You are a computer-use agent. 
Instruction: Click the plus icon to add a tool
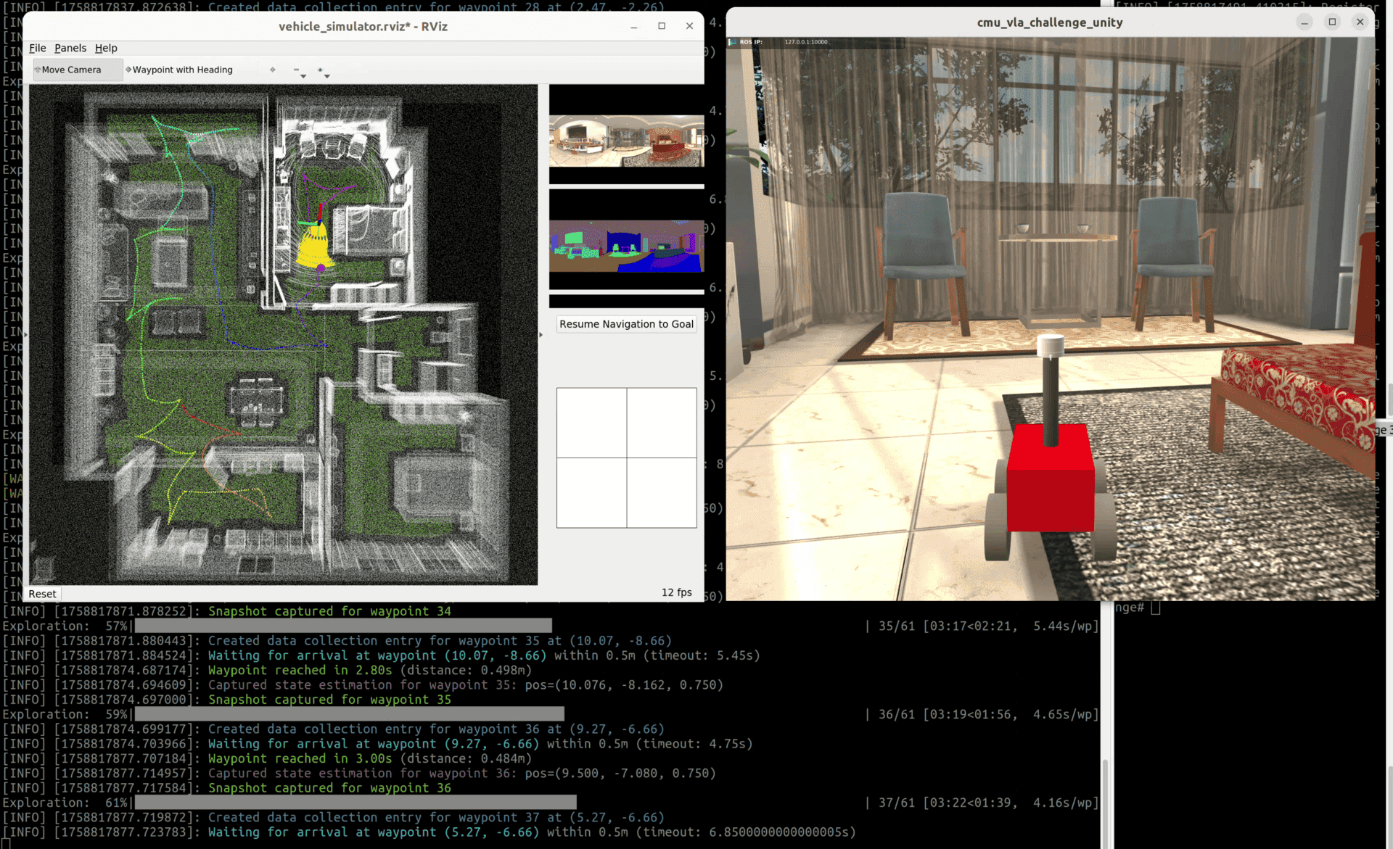(273, 70)
